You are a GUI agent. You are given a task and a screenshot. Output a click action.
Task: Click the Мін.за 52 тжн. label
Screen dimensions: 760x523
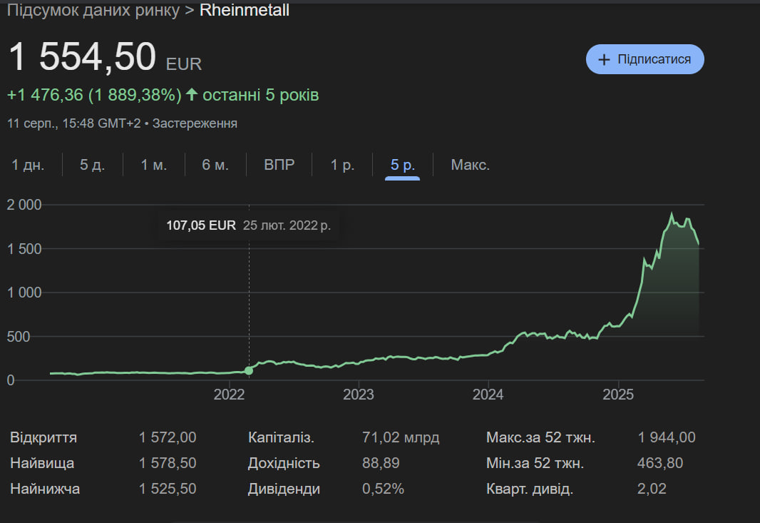tap(535, 463)
